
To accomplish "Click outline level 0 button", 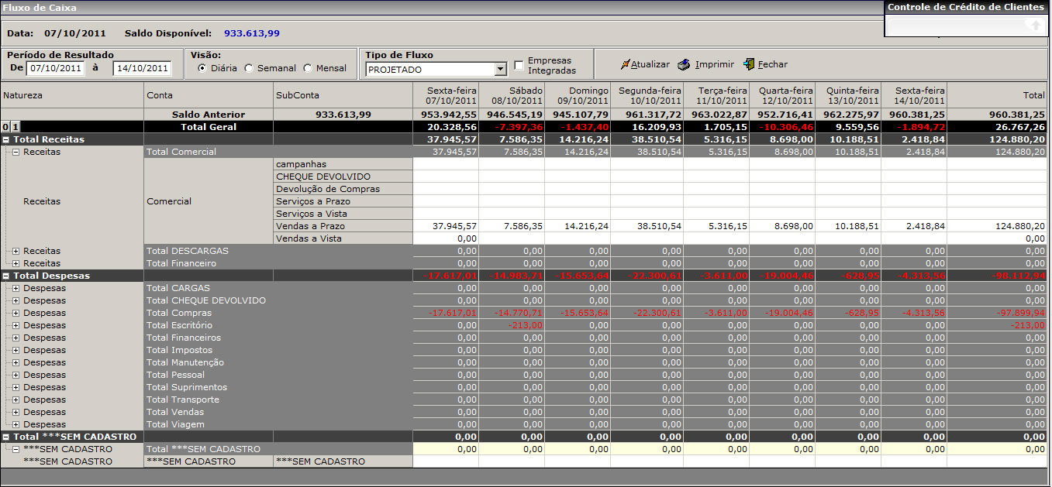I will click(5, 126).
